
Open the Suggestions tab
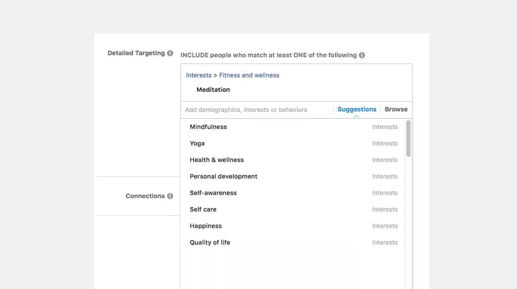click(x=357, y=109)
